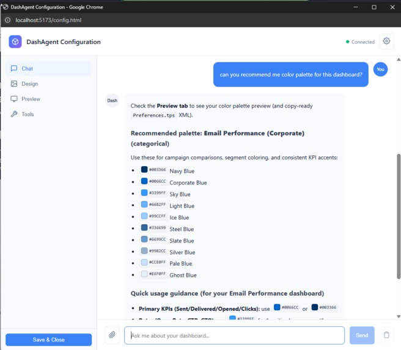401x350 pixels.
Task: Click the DashAgent cube logo
Action: pos(15,42)
